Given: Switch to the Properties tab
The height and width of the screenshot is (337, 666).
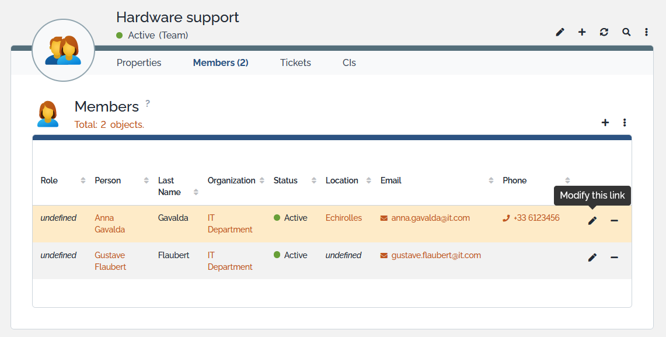Looking at the screenshot, I should (139, 62).
